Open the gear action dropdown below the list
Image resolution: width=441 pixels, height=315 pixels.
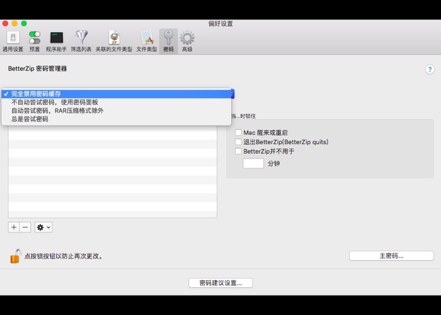point(43,227)
